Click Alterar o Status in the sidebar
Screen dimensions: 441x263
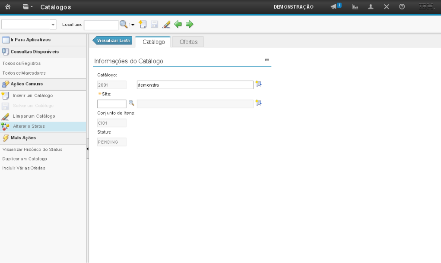pos(29,126)
